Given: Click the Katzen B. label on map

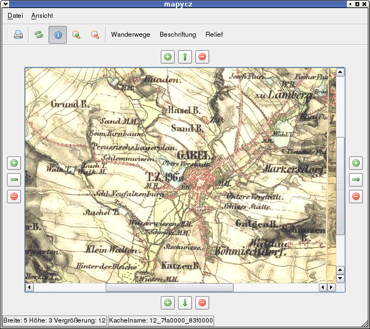Looking at the screenshot, I should coord(181,266).
